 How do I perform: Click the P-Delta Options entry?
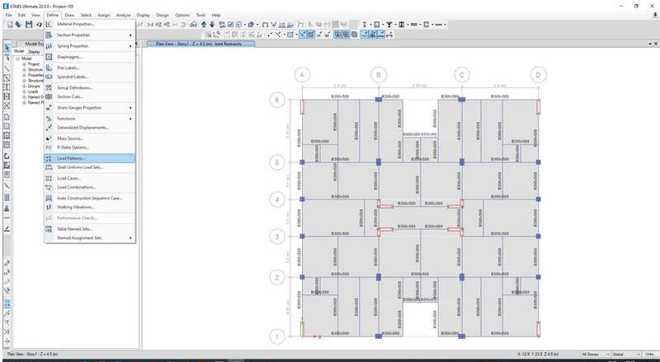[x=90, y=148]
